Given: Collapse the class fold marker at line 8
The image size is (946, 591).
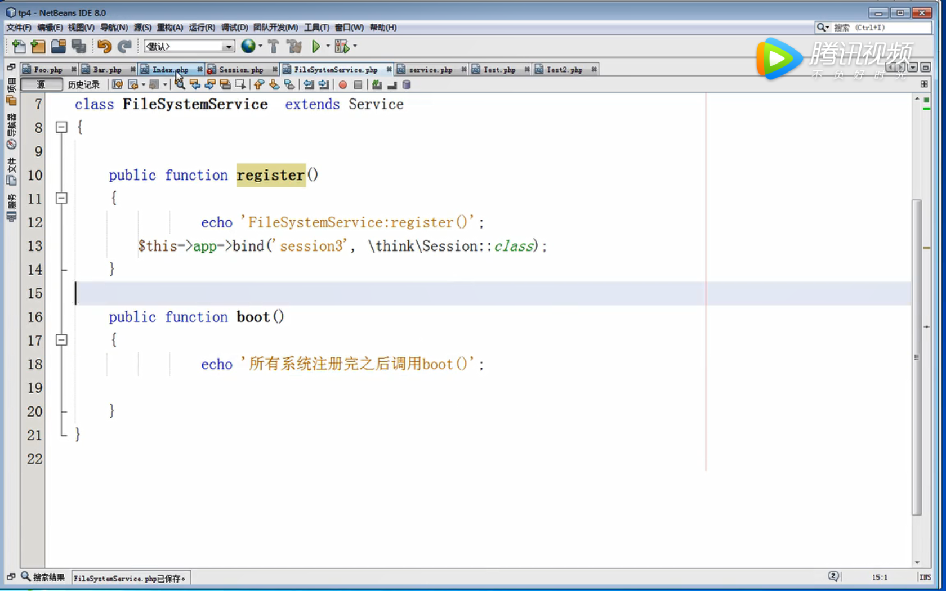Looking at the screenshot, I should click(61, 127).
